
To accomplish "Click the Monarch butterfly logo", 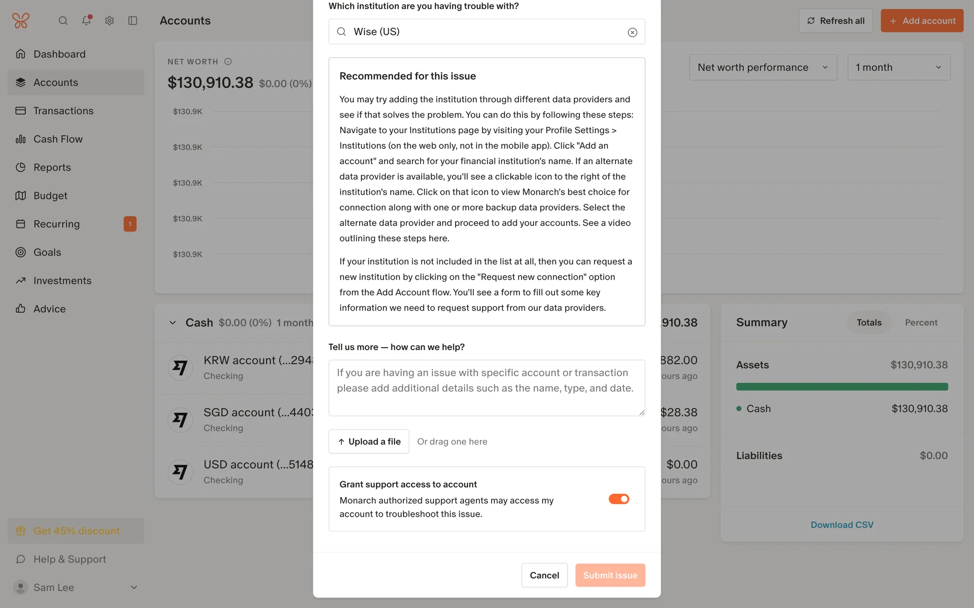I will [21, 20].
